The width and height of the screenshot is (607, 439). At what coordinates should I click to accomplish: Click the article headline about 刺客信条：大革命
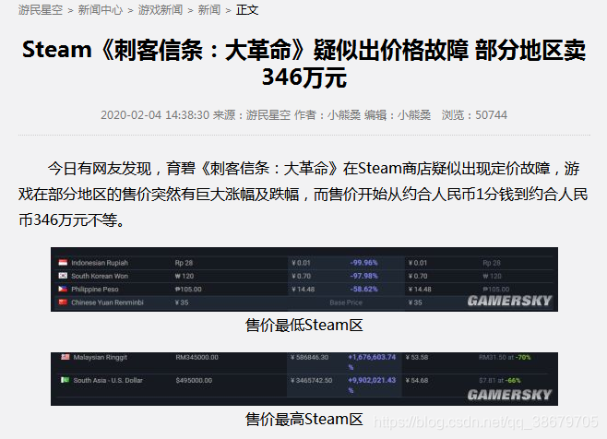(x=303, y=63)
